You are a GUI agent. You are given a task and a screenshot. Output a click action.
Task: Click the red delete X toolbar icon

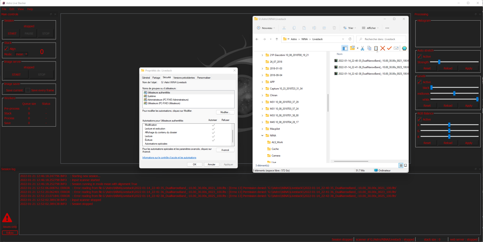pos(383,48)
